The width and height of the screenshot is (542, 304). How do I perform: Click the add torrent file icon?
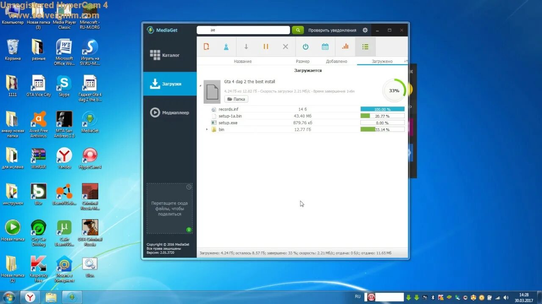(x=207, y=47)
